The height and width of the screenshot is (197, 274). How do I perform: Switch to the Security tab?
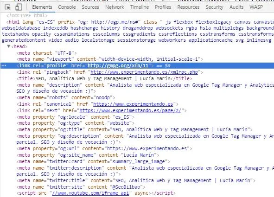coord(214,7)
